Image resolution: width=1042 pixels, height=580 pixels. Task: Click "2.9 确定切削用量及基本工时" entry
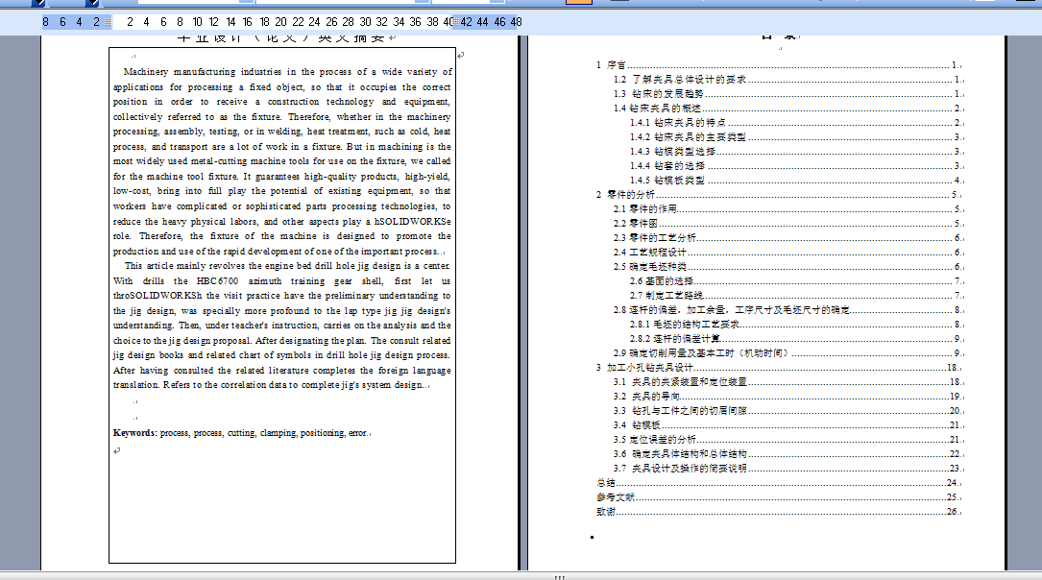coord(787,353)
